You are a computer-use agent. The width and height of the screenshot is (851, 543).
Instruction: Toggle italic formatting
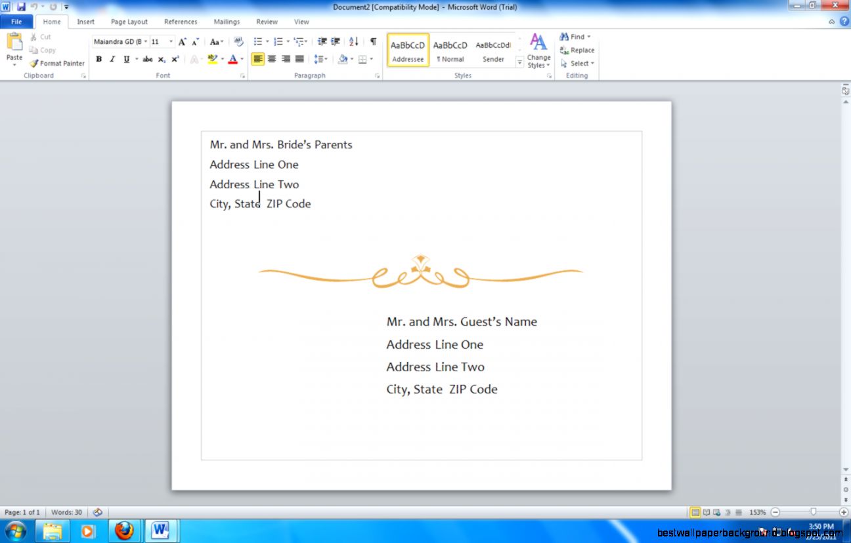[x=112, y=59]
